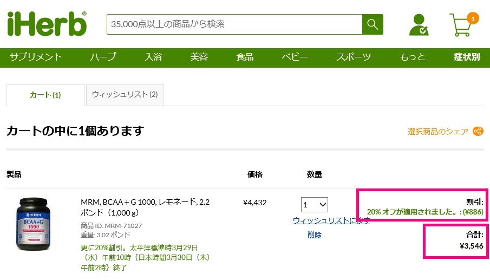This screenshot has width=490, height=280.
Task: Click the search magnifier button
Action: [373, 24]
